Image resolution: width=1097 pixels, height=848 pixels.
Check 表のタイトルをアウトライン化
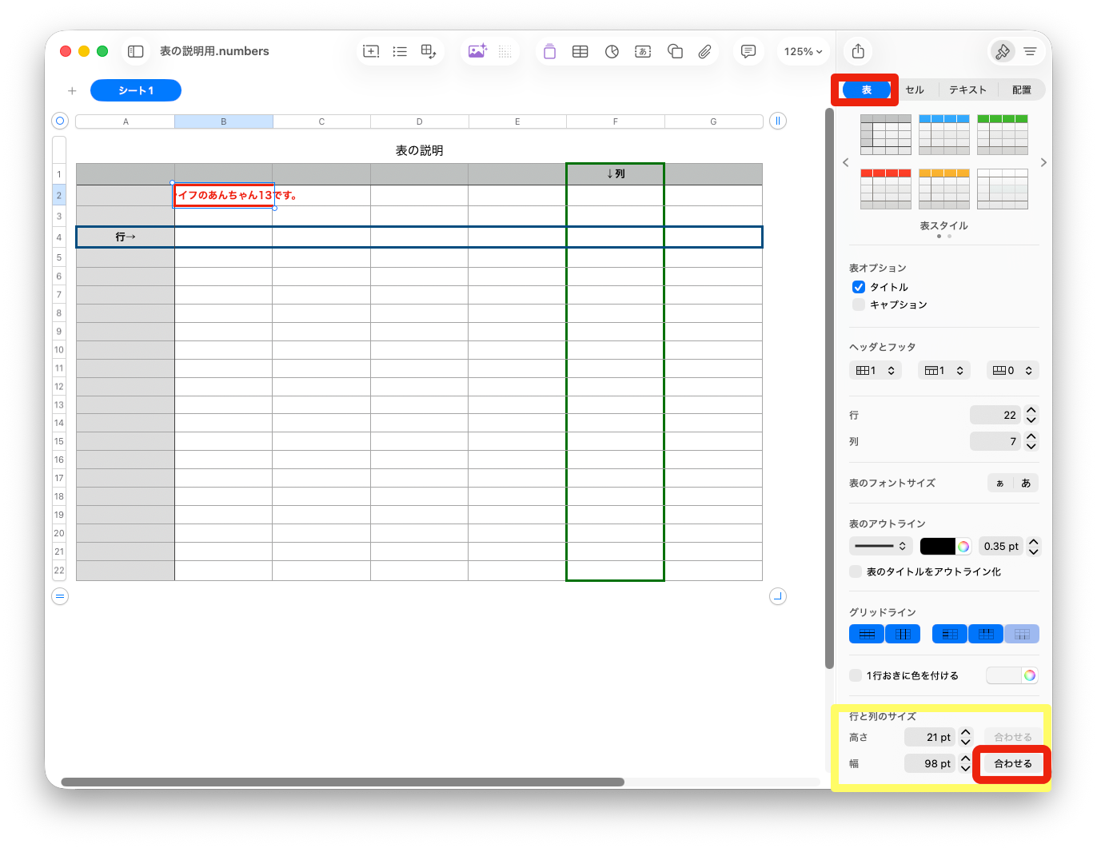856,571
